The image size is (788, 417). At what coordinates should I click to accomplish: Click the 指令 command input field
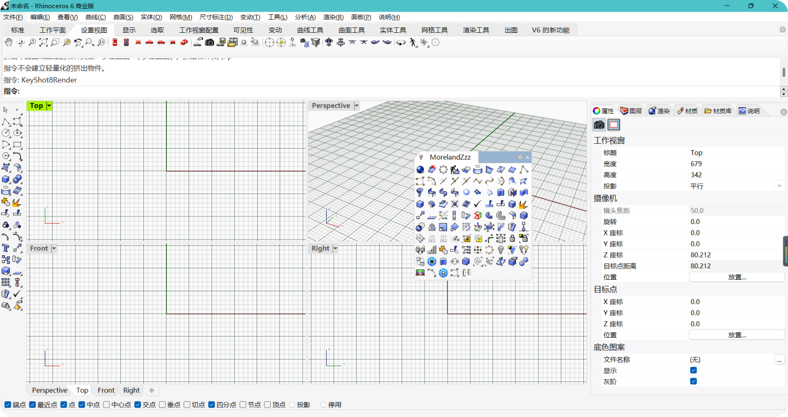tap(399, 91)
